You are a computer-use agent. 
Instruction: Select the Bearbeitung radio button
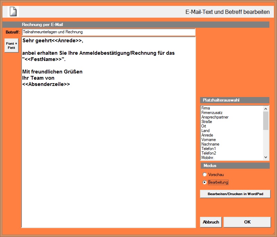[205, 182]
